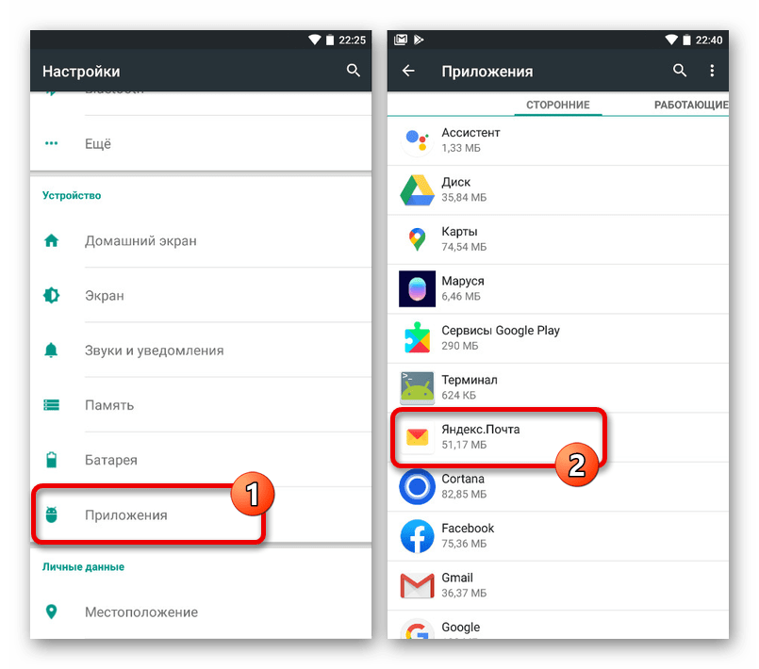Open the Память settings item
Screen dimensions: 759x669
click(109, 405)
